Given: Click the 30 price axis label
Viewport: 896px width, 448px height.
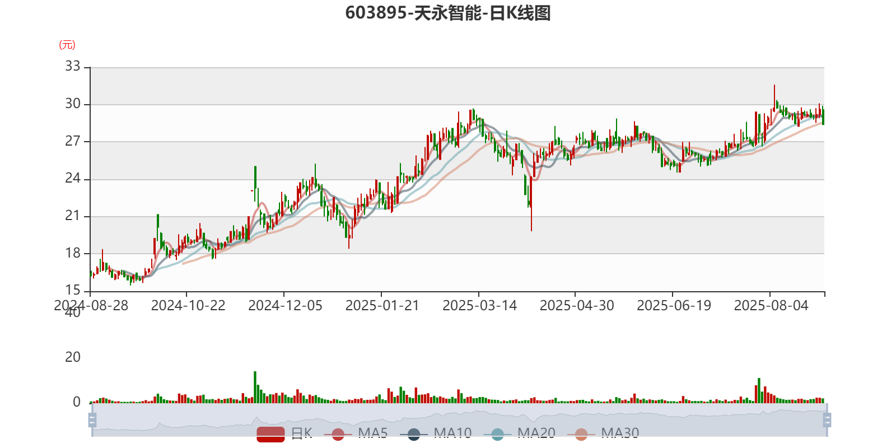Looking at the screenshot, I should pos(73,104).
